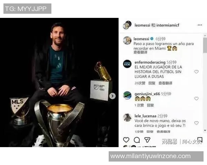Reply to geniusjini_x66 comment
Viewport: 207px width, 165px height.
tap(150, 105)
